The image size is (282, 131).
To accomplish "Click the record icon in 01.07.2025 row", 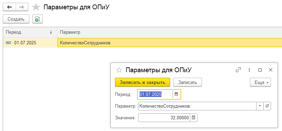I will pyautogui.click(x=8, y=43).
